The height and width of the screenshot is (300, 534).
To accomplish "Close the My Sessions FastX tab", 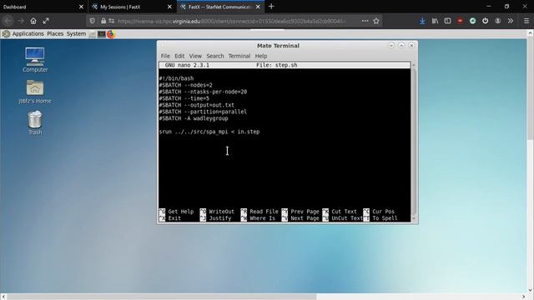I will point(169,7).
